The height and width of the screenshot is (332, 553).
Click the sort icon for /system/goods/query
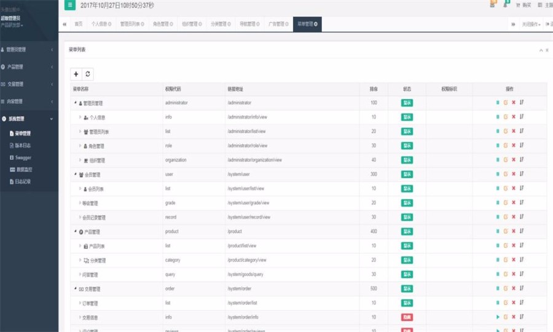pos(522,274)
